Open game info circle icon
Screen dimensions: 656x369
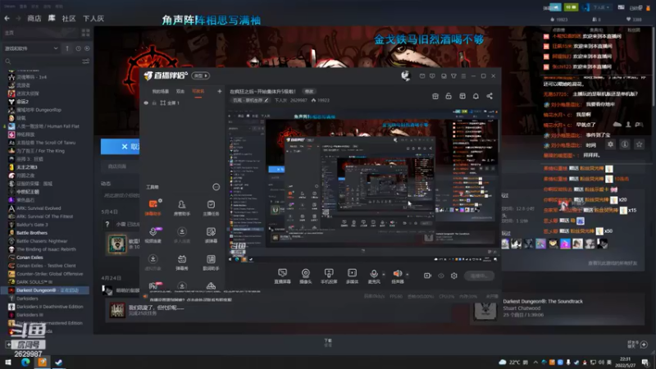coord(625,144)
